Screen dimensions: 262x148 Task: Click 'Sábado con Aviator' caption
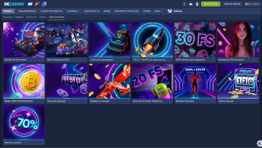click(x=100, y=101)
